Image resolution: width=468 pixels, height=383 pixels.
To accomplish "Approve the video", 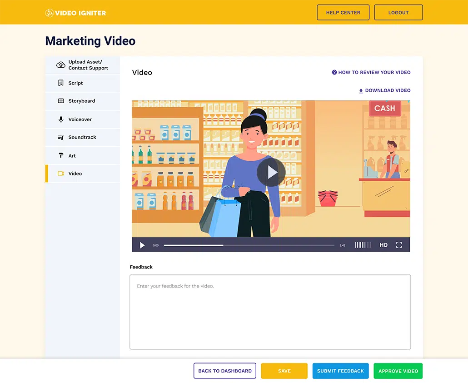I will [x=398, y=371].
